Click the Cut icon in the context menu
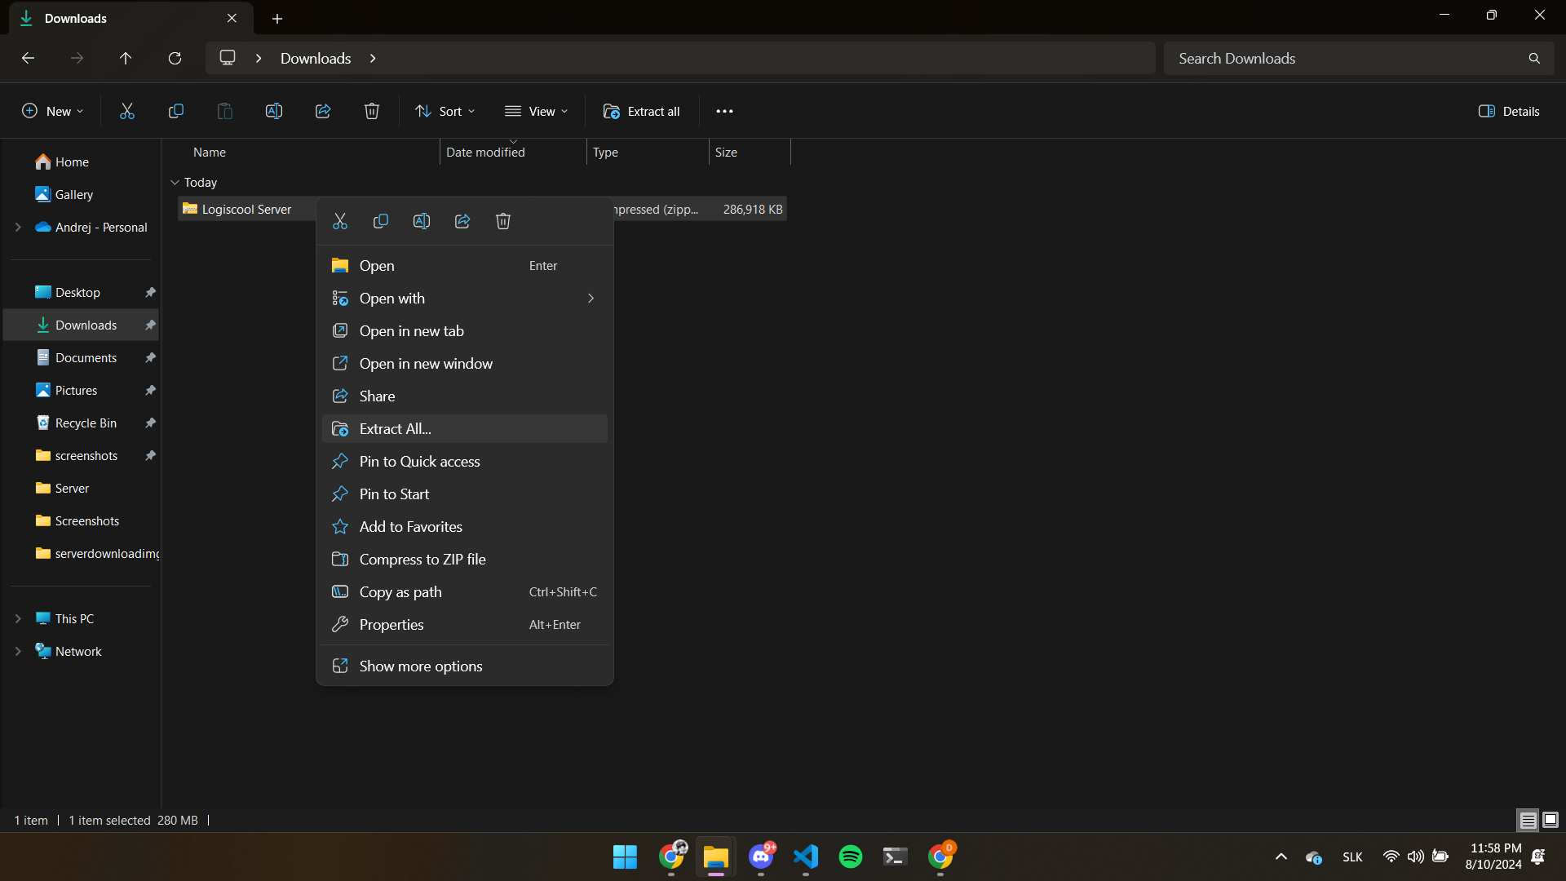The width and height of the screenshot is (1566, 881). coord(340,221)
